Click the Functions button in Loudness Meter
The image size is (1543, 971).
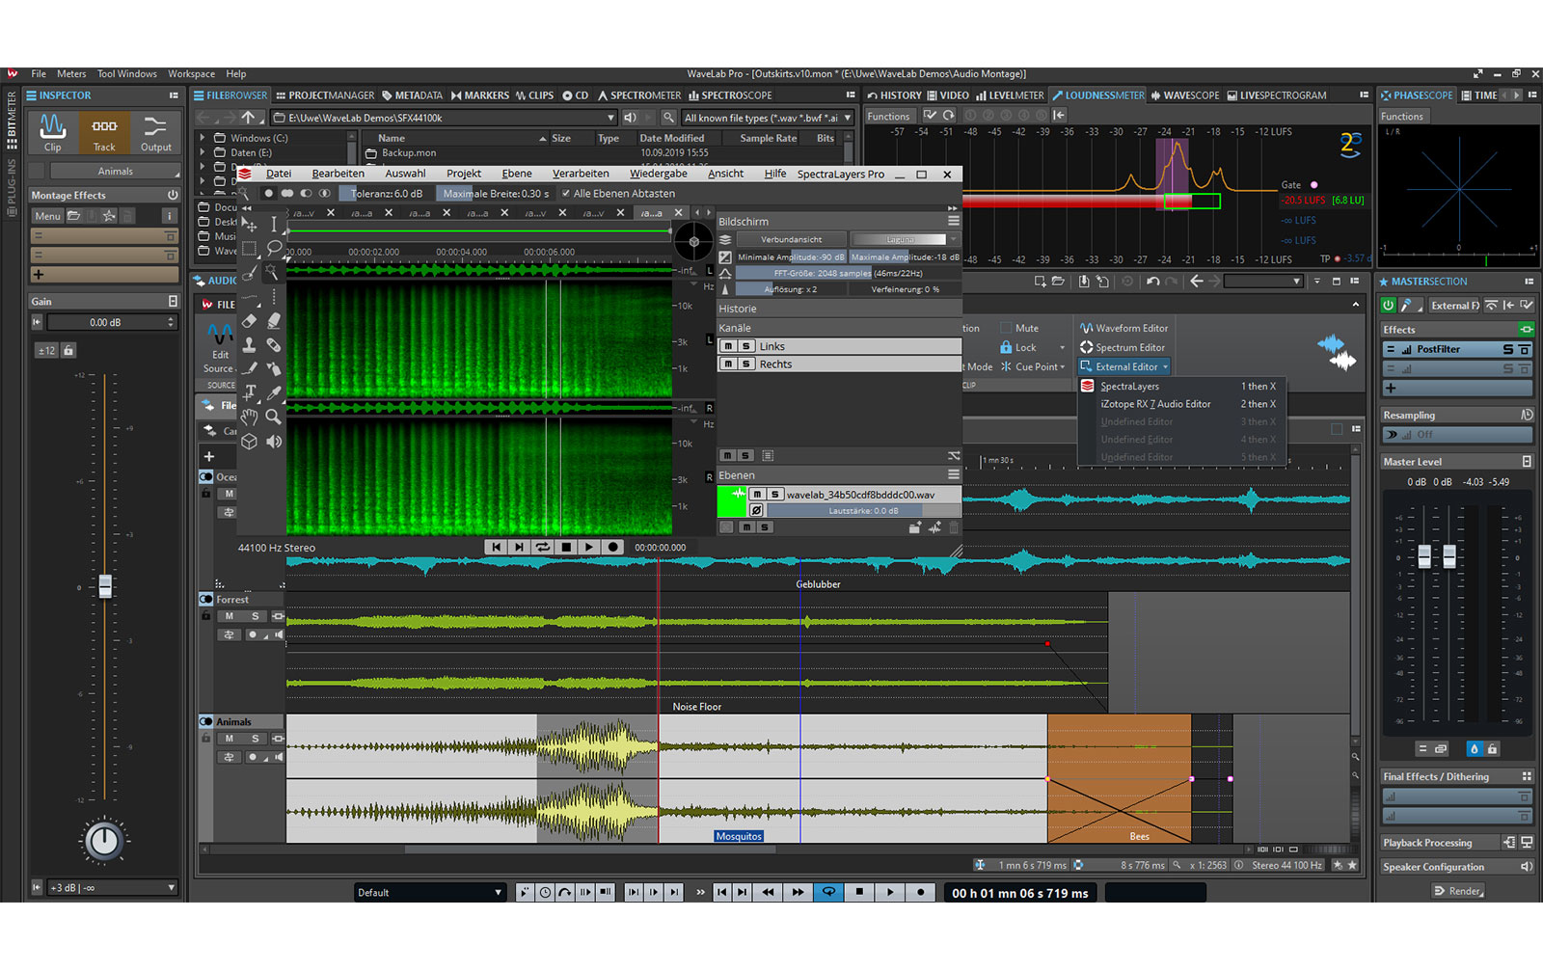pyautogui.click(x=888, y=116)
